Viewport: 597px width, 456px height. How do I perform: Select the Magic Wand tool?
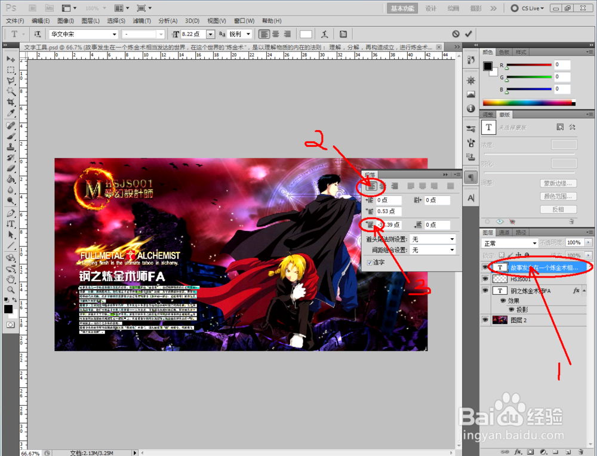click(x=11, y=91)
